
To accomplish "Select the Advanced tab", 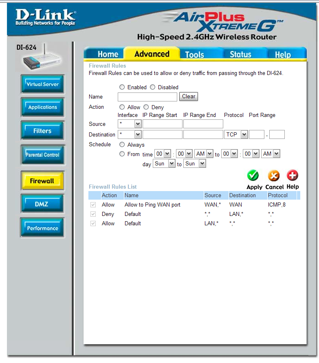I will click(152, 54).
